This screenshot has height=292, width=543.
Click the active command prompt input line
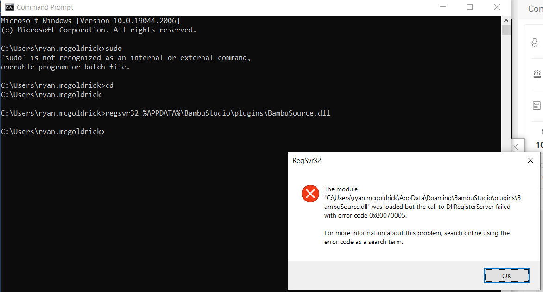pos(53,131)
